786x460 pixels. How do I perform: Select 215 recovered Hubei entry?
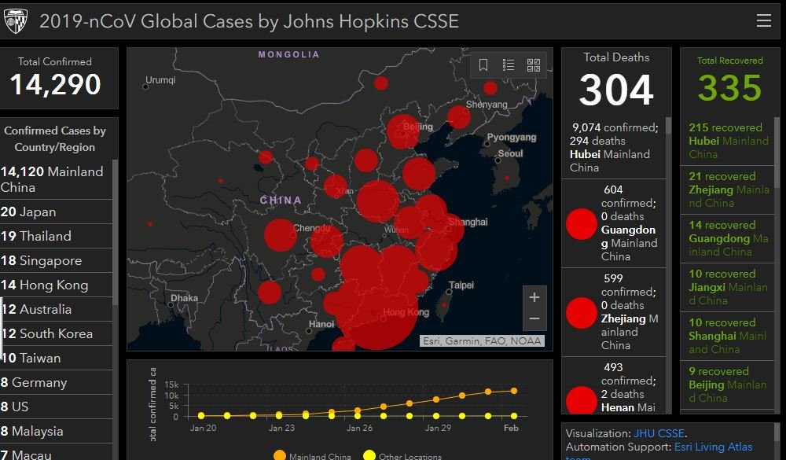727,141
